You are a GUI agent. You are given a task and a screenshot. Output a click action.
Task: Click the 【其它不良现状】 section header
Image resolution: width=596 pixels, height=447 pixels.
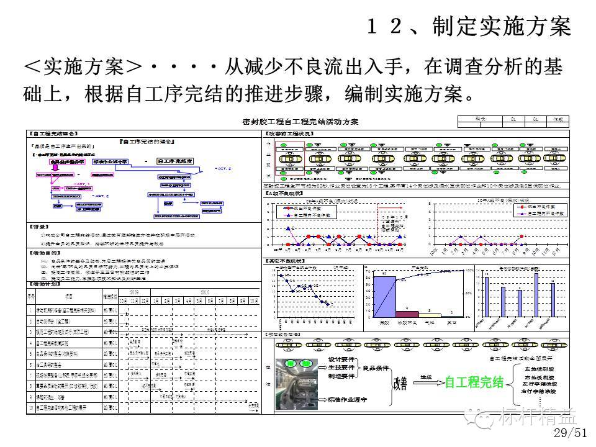[x=285, y=261]
